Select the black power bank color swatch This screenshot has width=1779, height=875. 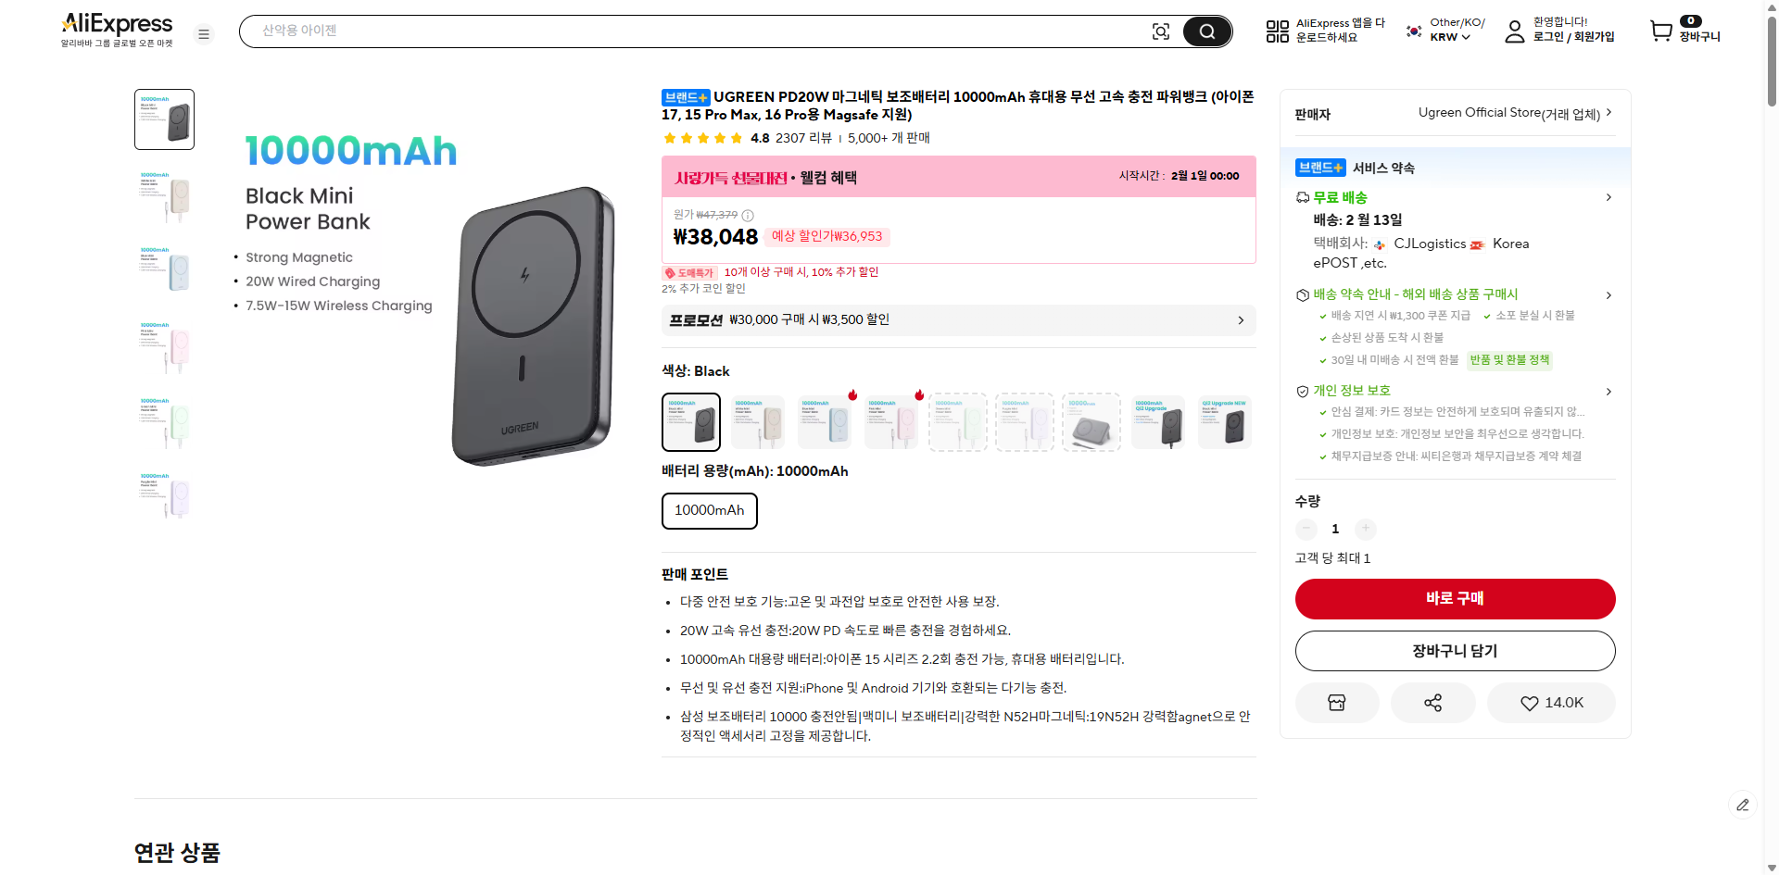[x=690, y=421]
